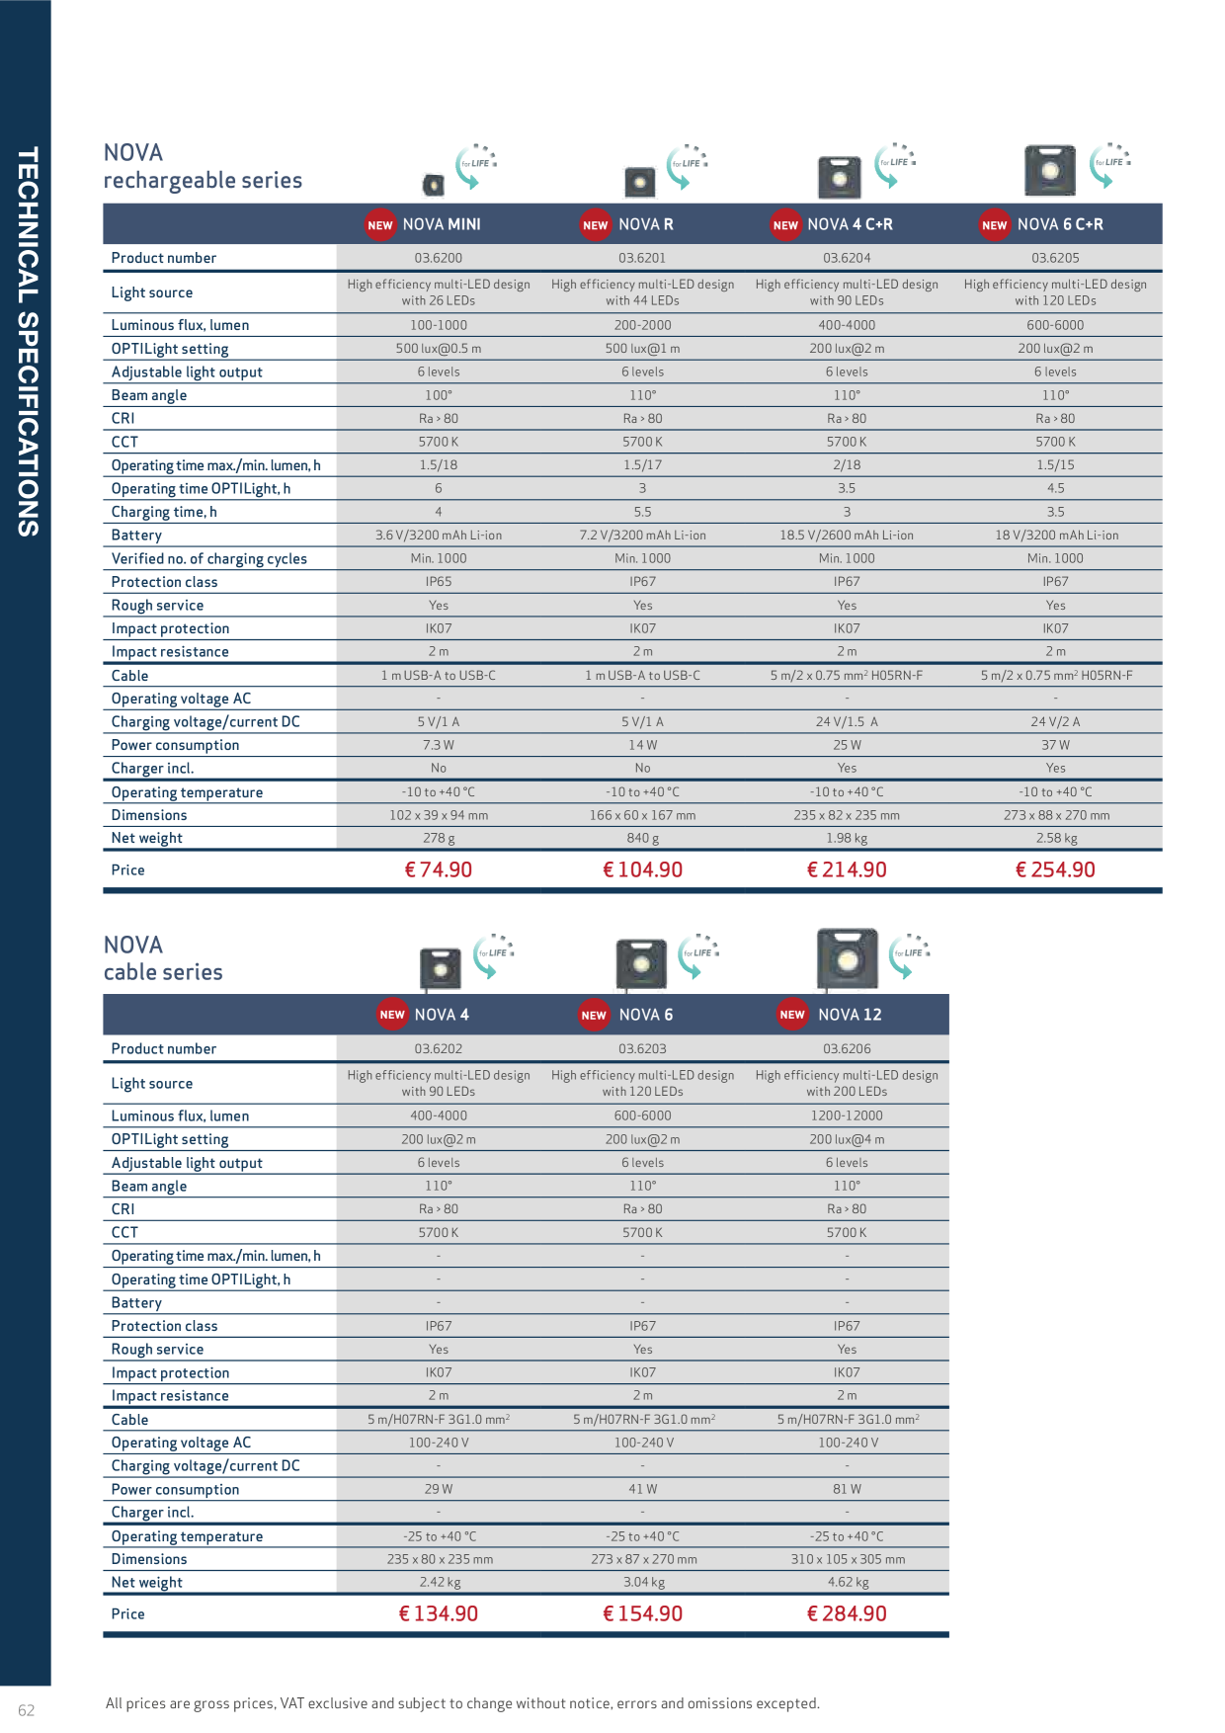Click dimensions 310 x 105 x 305 mm
The height and width of the screenshot is (1733, 1225).
847,1559
